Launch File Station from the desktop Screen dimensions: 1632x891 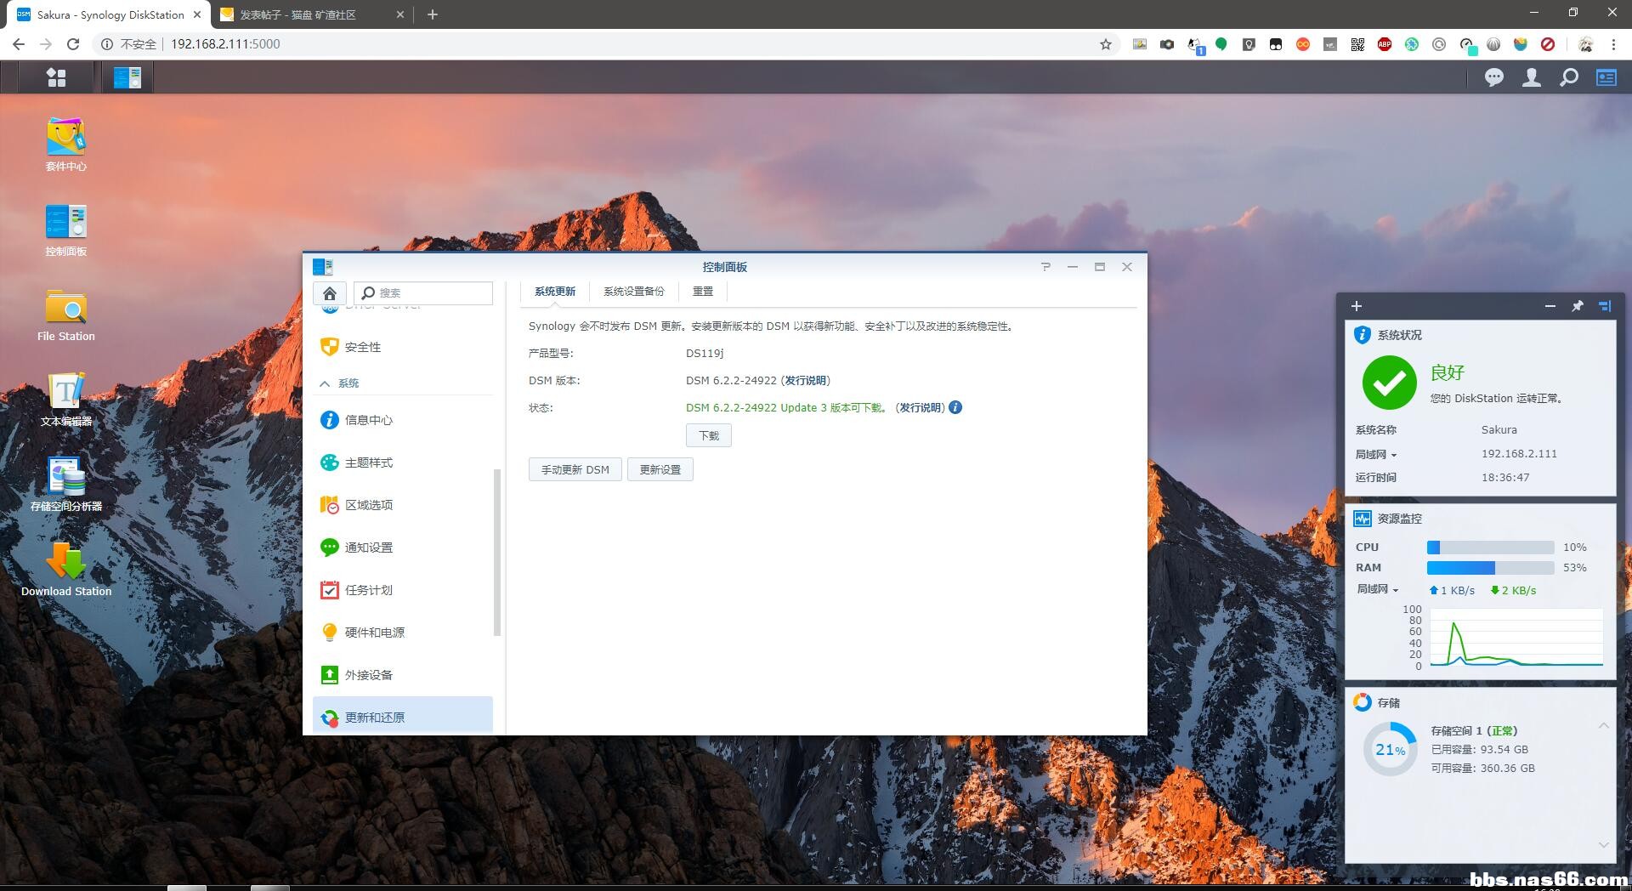coord(66,315)
